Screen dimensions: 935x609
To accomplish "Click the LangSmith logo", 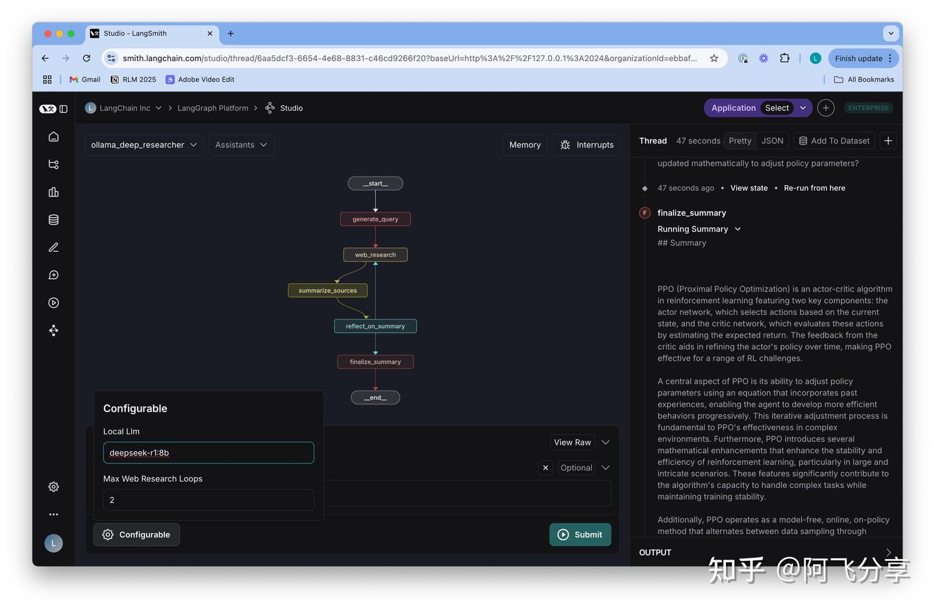I will 47,109.
